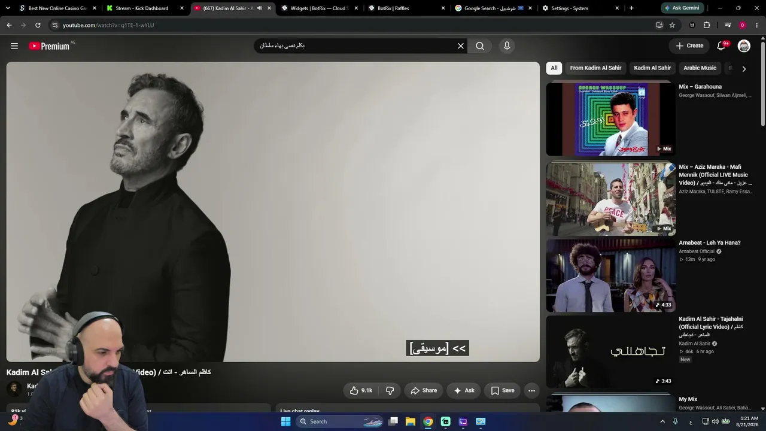Start voice search with microphone icon
This screenshot has width=766, height=431.
coord(507,46)
